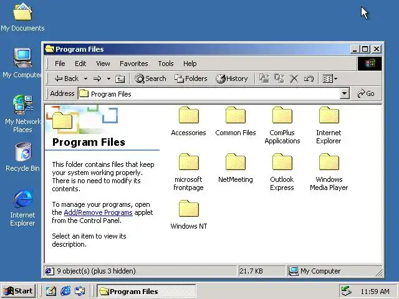This screenshot has width=399, height=299.
Task: Select My Documents desktop icon
Action: point(22,17)
